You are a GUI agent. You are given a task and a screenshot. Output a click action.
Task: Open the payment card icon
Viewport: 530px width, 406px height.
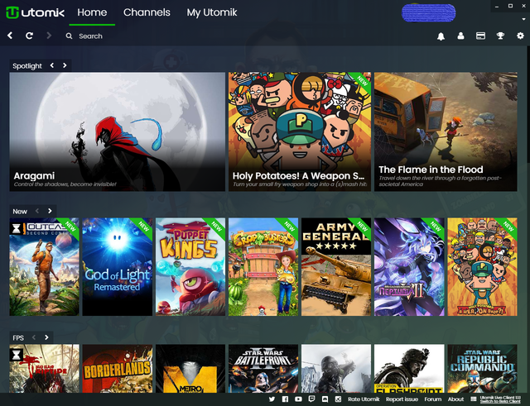pos(480,36)
